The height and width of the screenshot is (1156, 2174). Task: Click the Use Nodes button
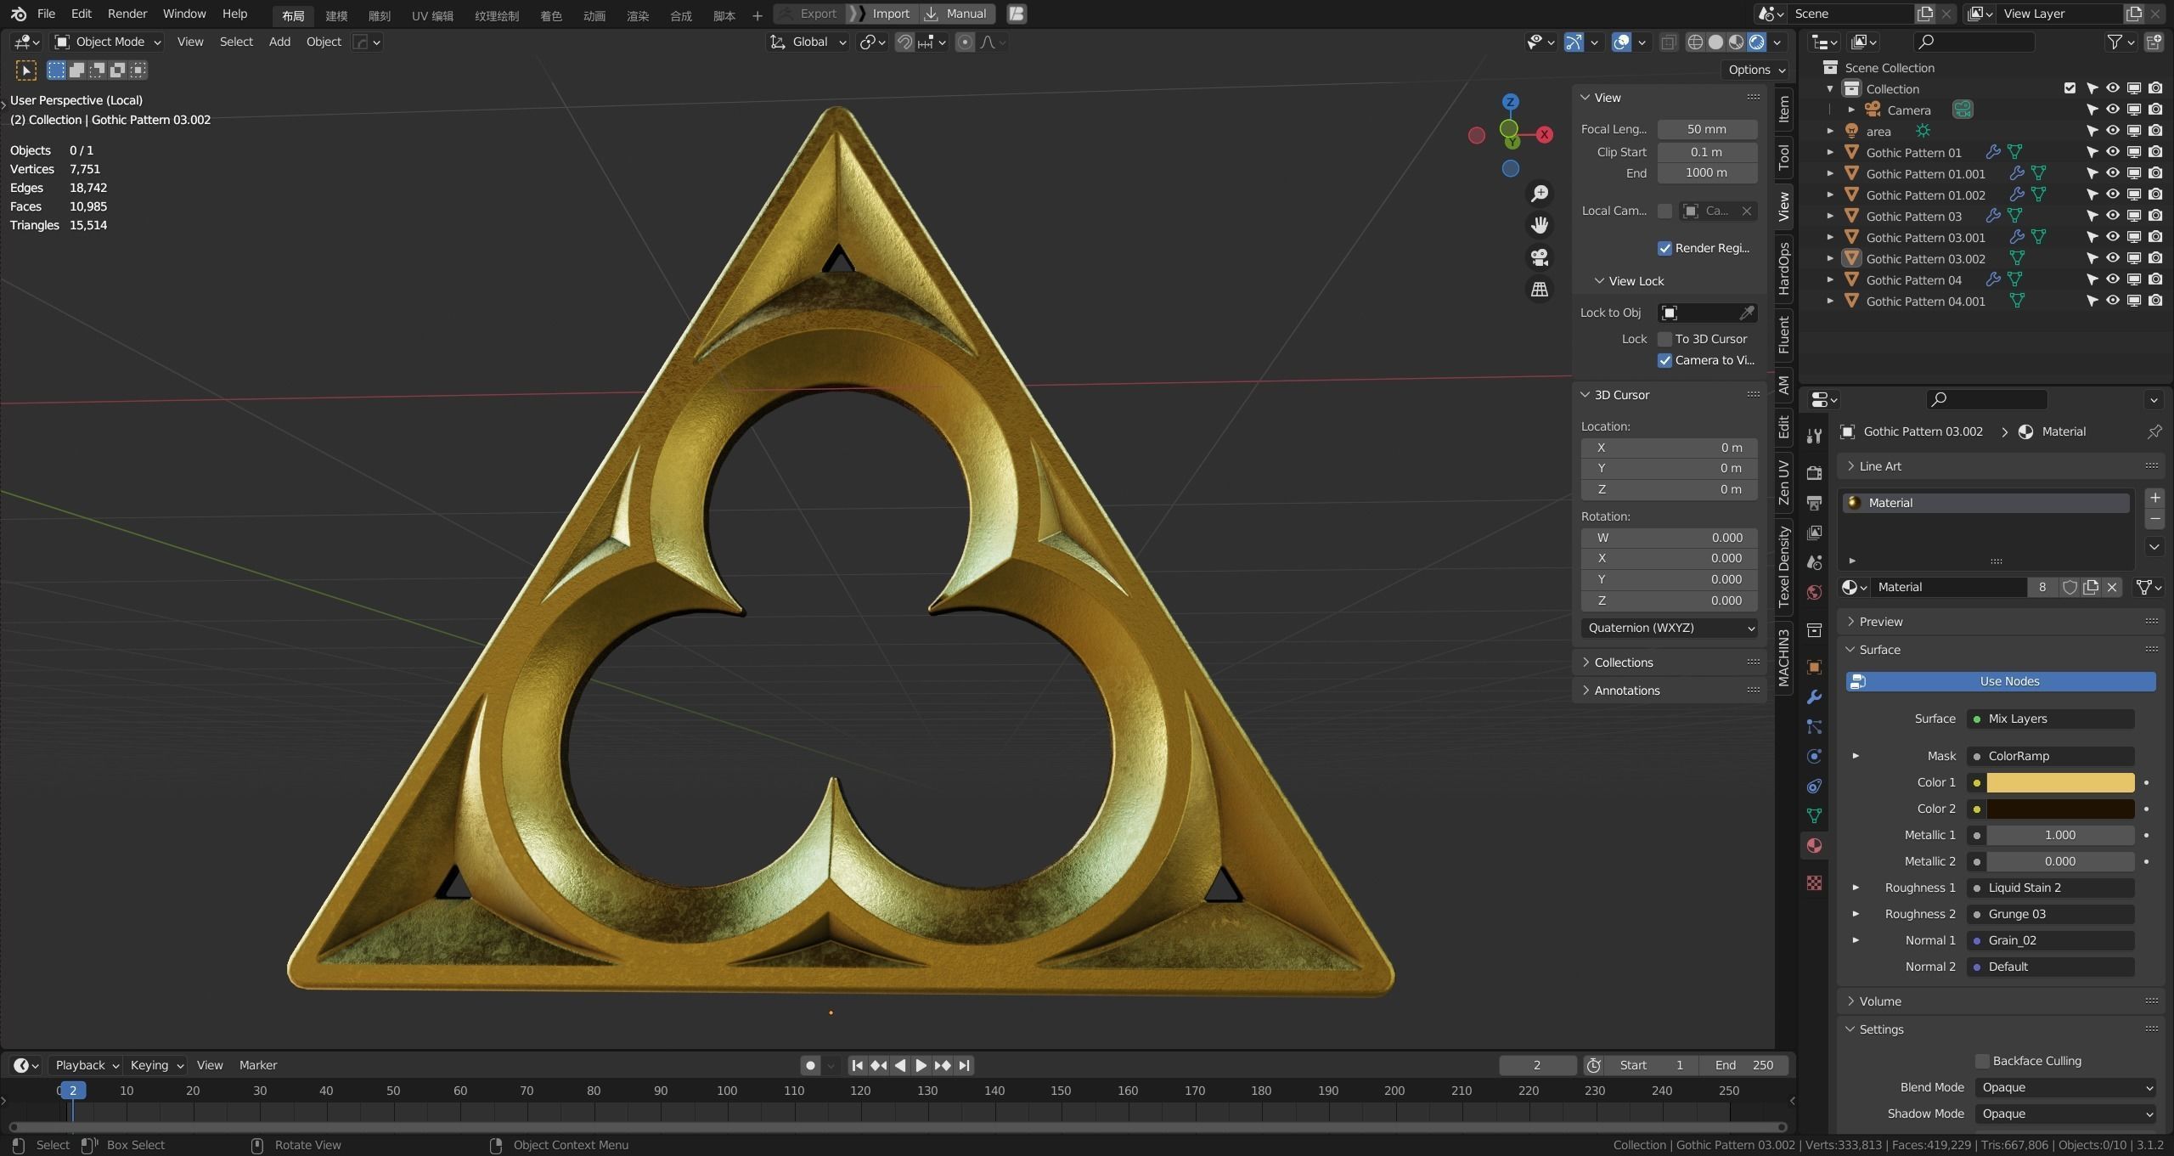(x=2001, y=681)
